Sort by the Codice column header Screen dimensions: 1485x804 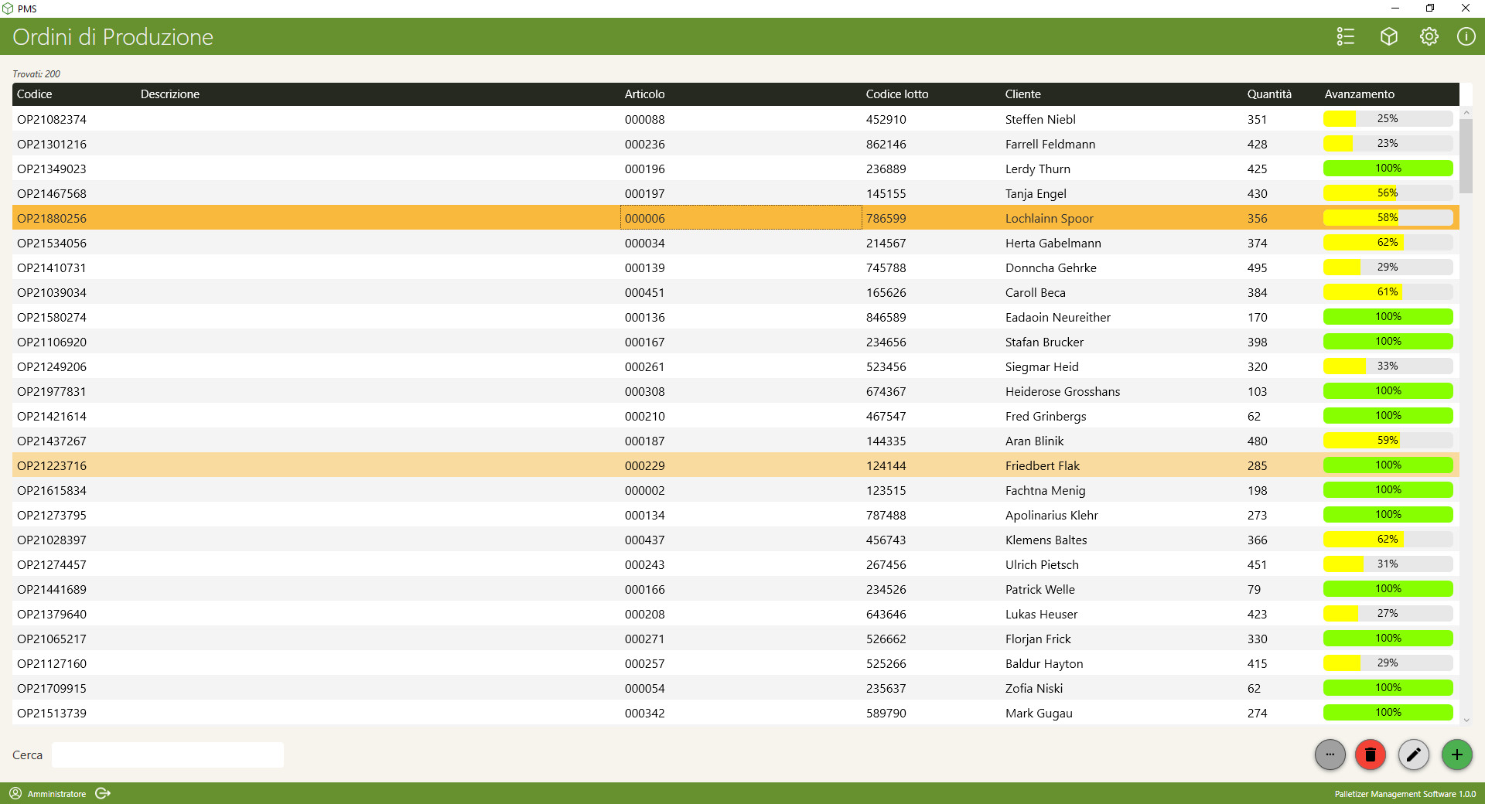pyautogui.click(x=35, y=94)
